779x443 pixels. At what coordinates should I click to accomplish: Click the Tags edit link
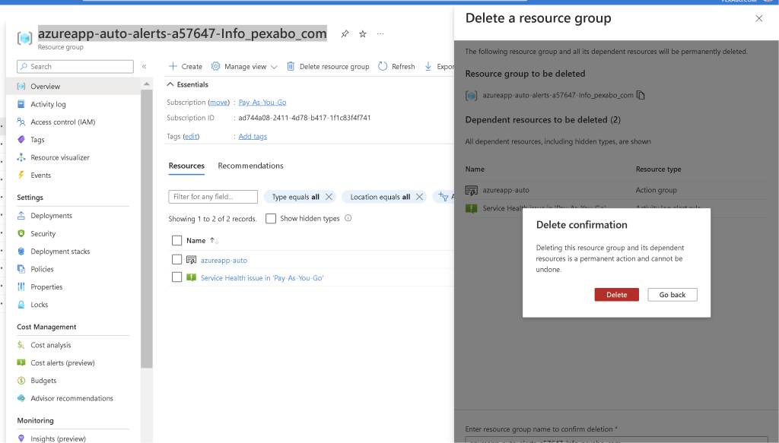[x=191, y=137]
